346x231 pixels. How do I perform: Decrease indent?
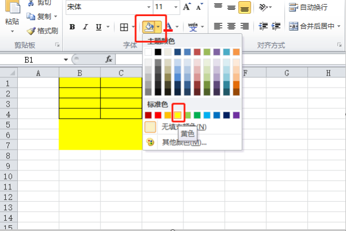263,26
